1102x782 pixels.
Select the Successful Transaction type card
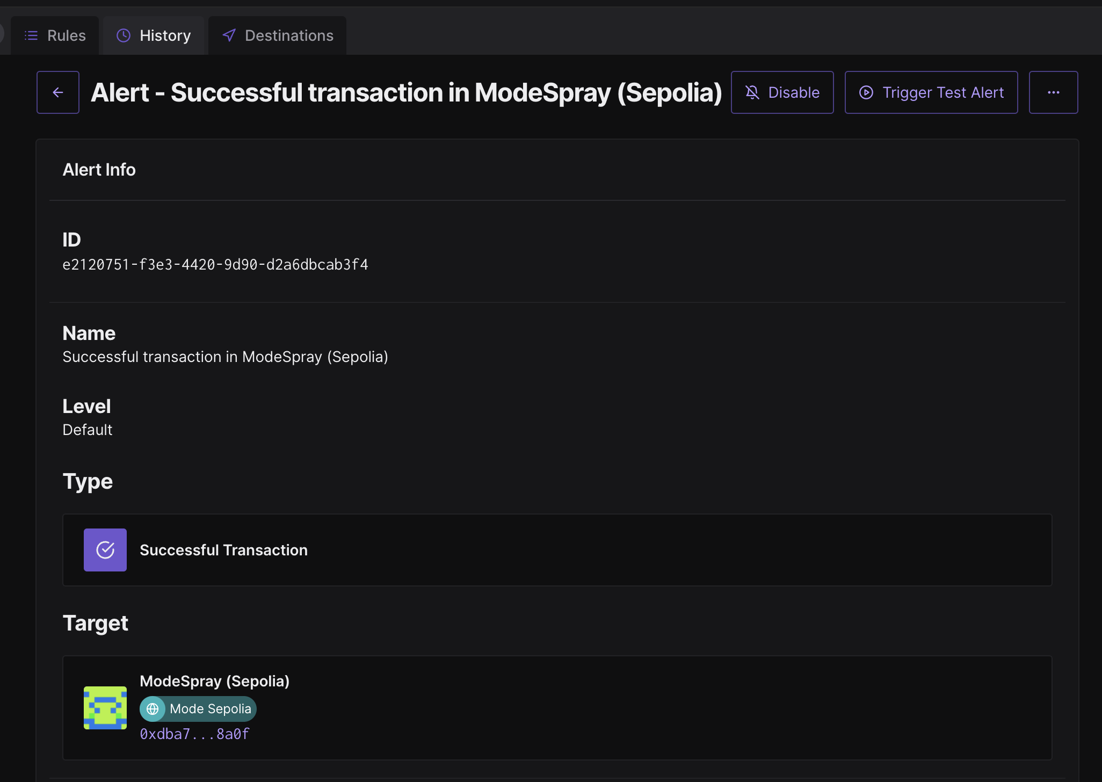pyautogui.click(x=557, y=550)
